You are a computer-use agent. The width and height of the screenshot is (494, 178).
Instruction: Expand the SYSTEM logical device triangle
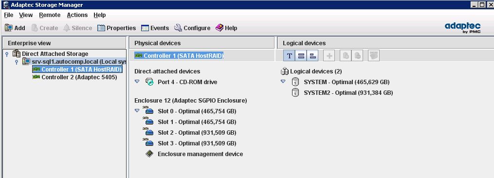(x=283, y=81)
